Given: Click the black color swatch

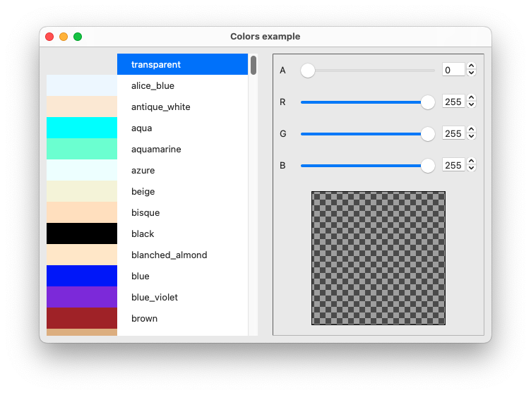Looking at the screenshot, I should click(82, 233).
